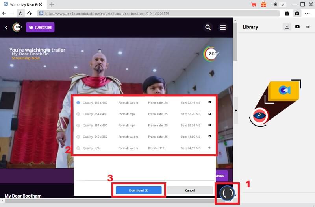Select 854 x 480 webm 72.49 MB option
315x207 pixels.
coord(78,103)
